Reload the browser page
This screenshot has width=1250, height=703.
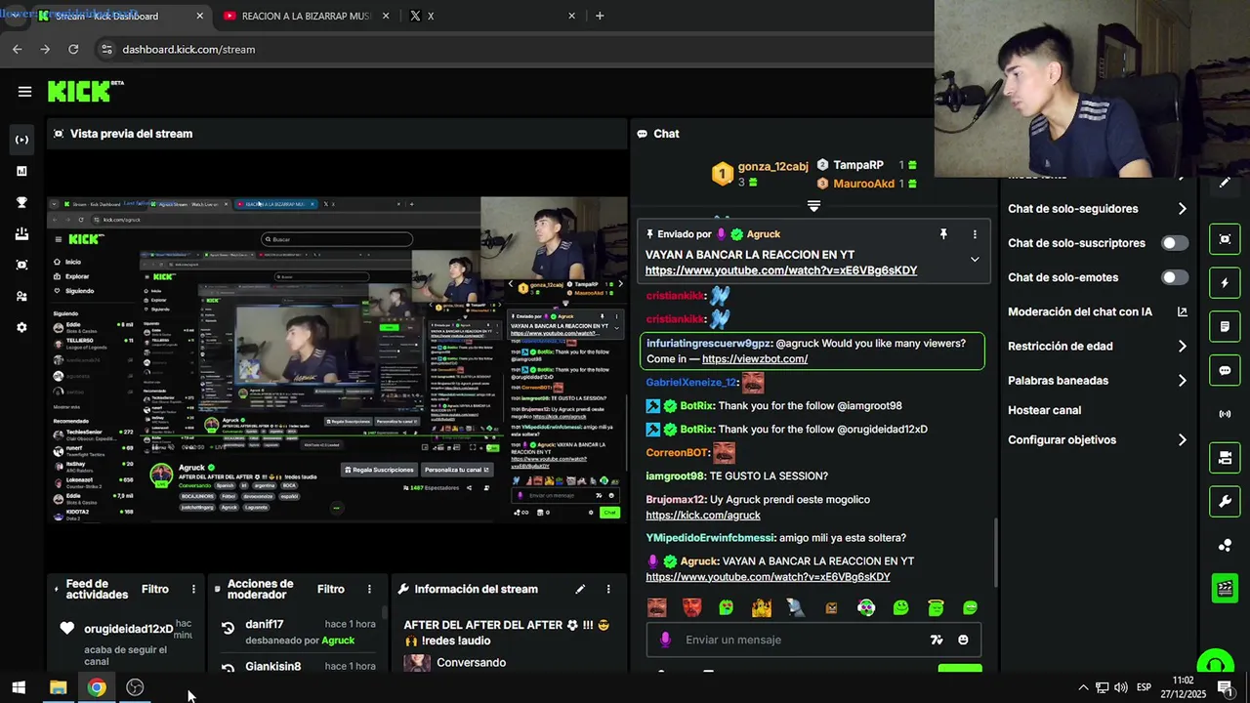click(x=73, y=49)
